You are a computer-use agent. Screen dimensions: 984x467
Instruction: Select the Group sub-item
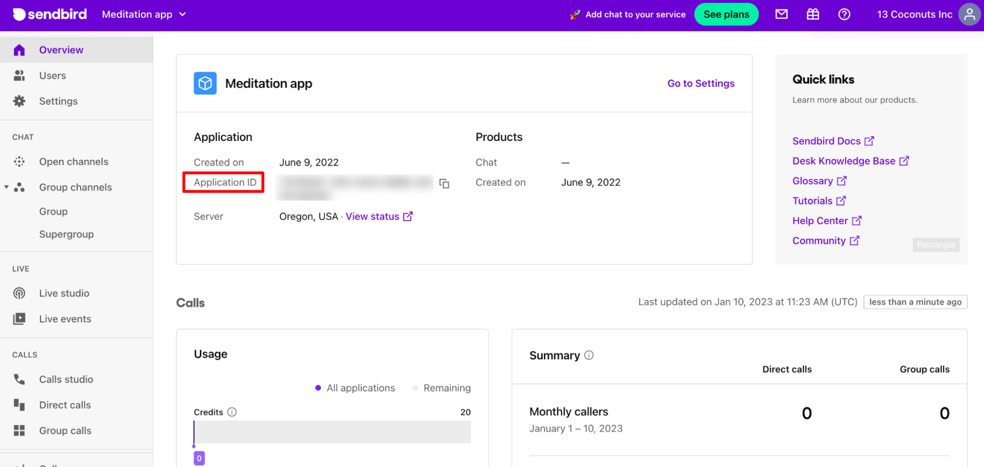coord(53,211)
